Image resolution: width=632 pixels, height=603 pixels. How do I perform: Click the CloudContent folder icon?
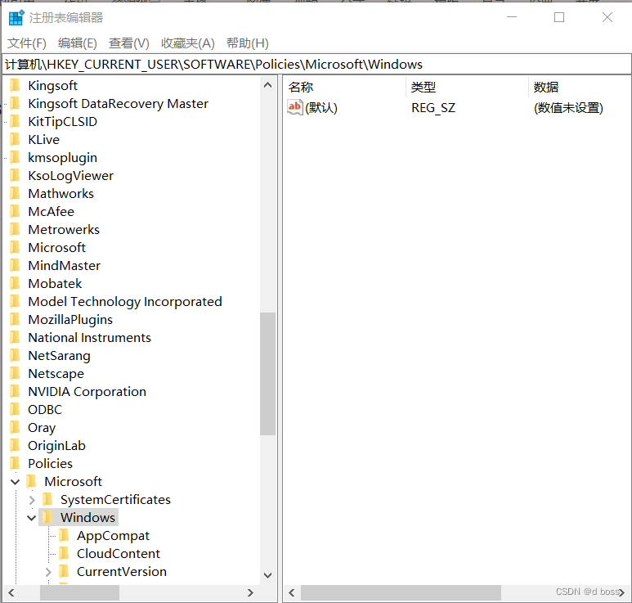click(x=64, y=553)
